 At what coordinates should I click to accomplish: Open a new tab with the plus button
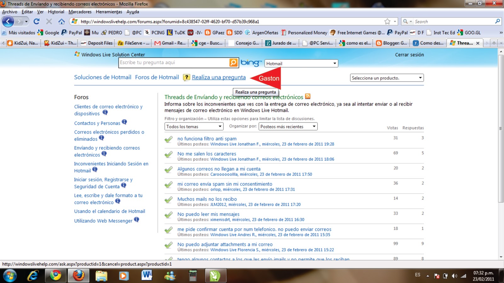click(x=494, y=43)
